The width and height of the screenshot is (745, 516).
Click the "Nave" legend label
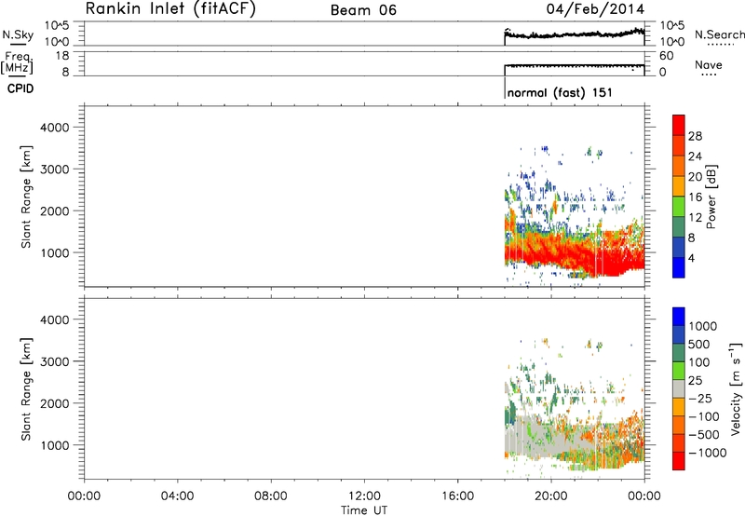tap(709, 64)
